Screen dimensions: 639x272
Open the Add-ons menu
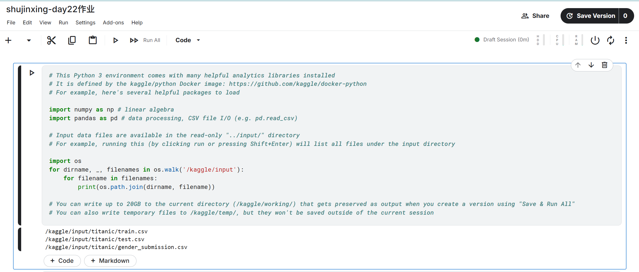113,22
